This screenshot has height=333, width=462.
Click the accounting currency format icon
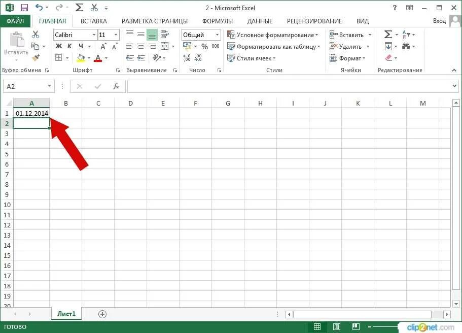click(187, 46)
